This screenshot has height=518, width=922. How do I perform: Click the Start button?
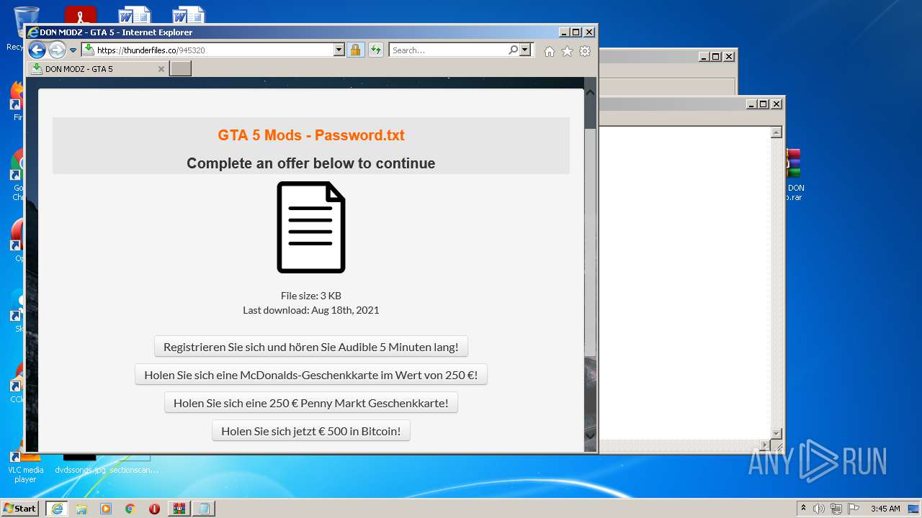pos(19,509)
